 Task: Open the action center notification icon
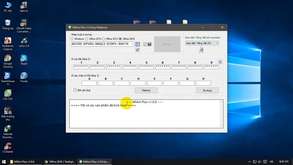click(x=265, y=162)
